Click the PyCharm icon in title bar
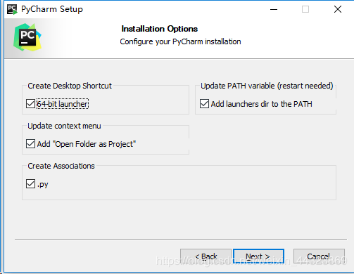The image size is (354, 274). [12, 9]
